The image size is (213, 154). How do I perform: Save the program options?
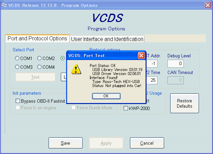[65, 143]
